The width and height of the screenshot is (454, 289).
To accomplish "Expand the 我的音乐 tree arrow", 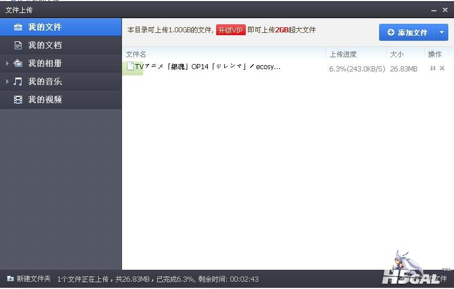I will [x=7, y=82].
